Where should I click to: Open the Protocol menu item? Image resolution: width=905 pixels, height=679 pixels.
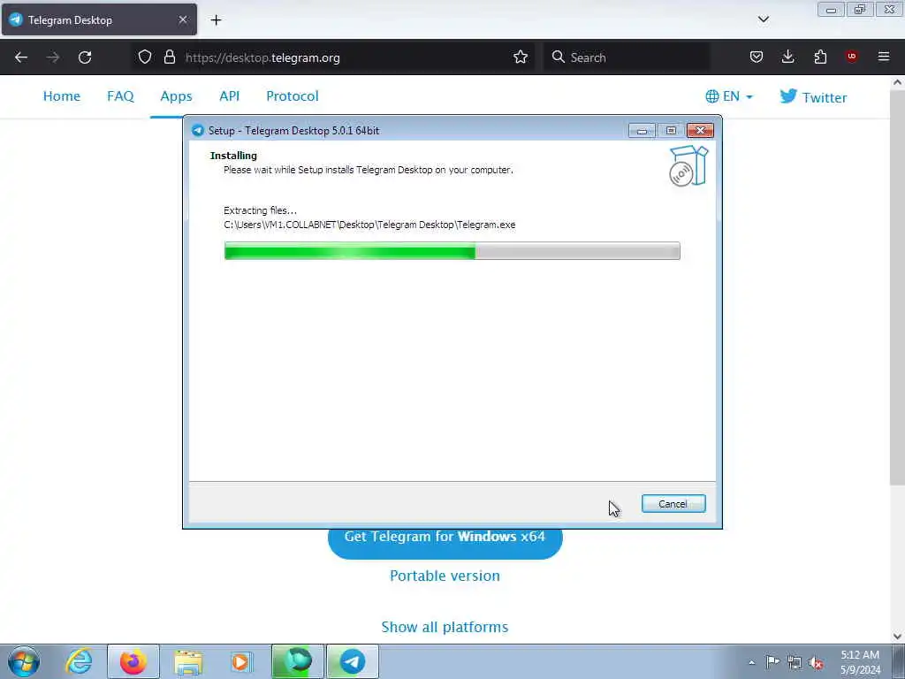tap(292, 96)
